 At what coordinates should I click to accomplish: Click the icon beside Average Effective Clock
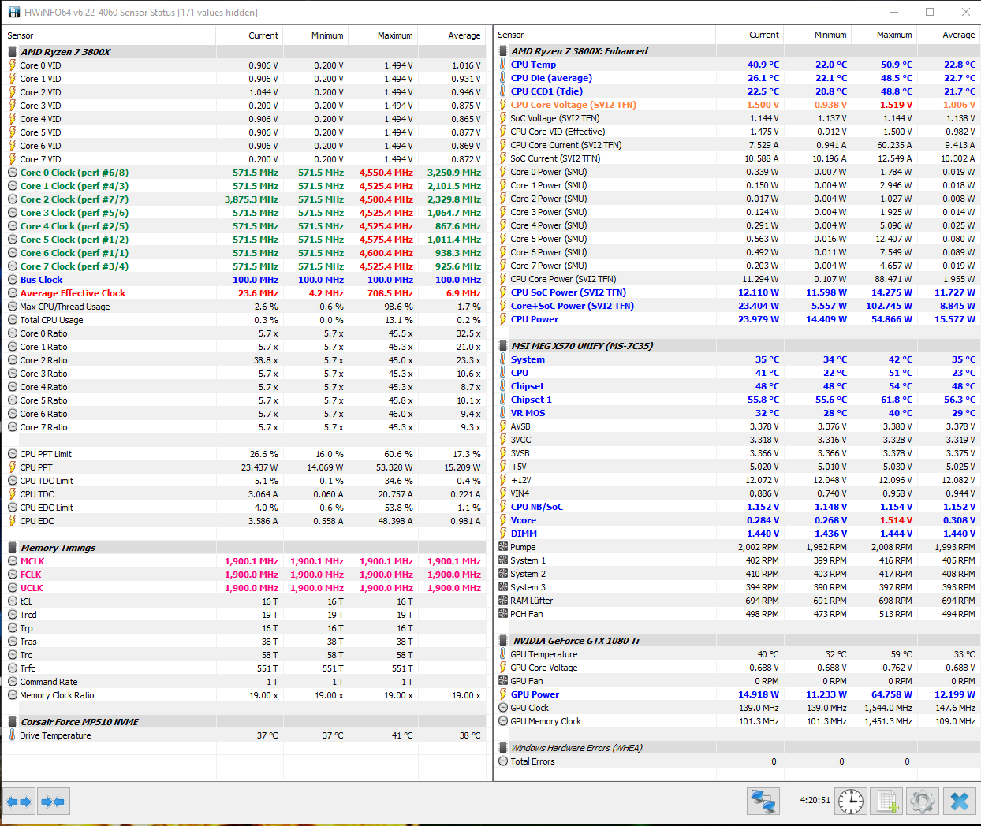[x=13, y=293]
